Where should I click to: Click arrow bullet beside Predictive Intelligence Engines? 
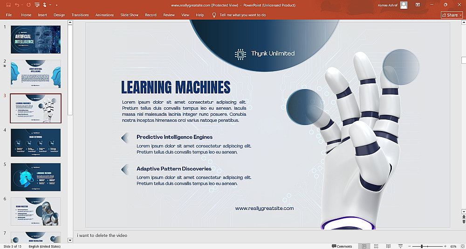[125, 137]
